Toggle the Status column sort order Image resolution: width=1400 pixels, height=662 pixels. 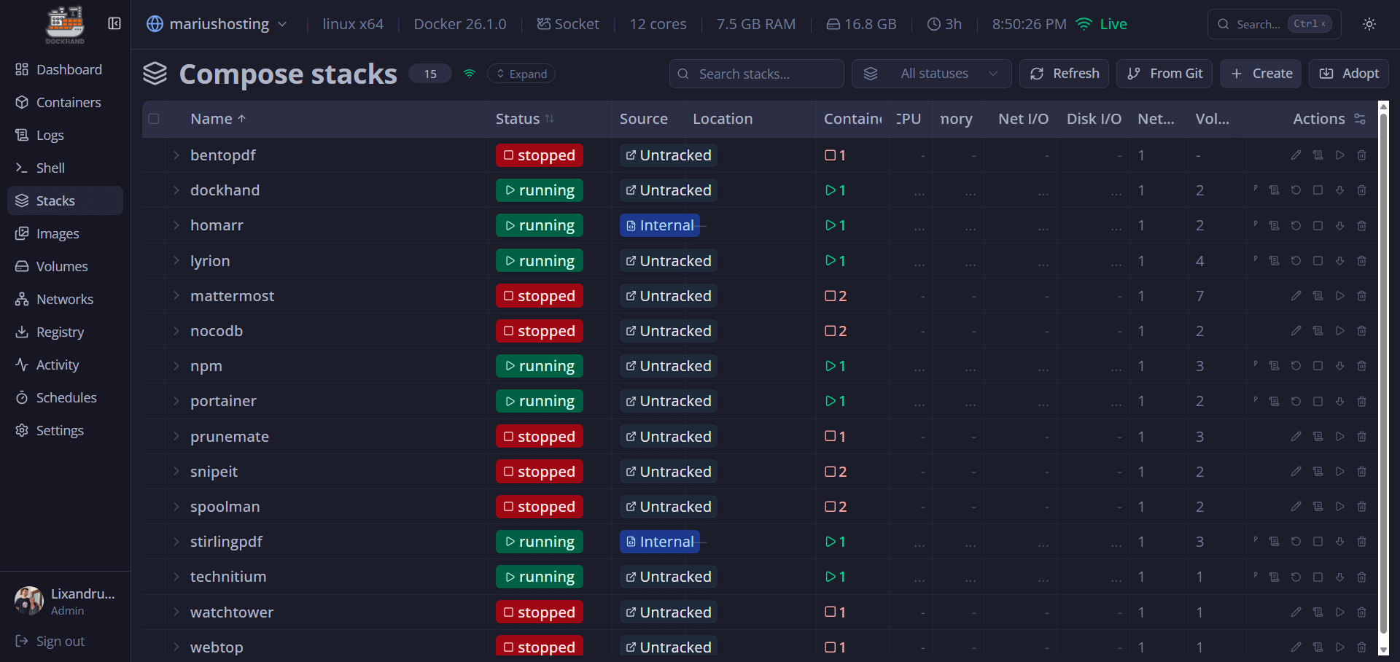pyautogui.click(x=525, y=119)
